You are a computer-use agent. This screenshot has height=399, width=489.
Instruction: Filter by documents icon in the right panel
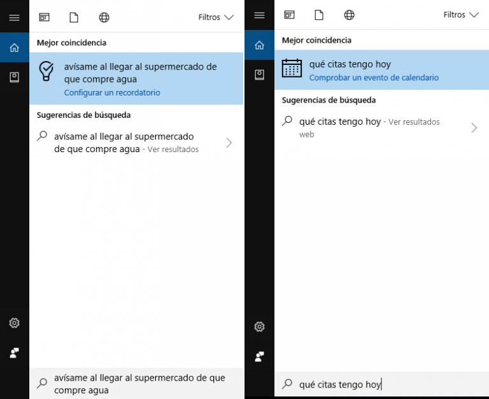[x=319, y=15]
